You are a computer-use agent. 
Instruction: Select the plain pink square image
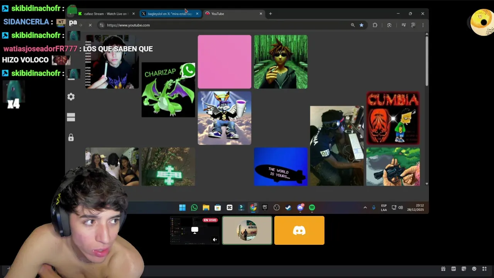(225, 62)
